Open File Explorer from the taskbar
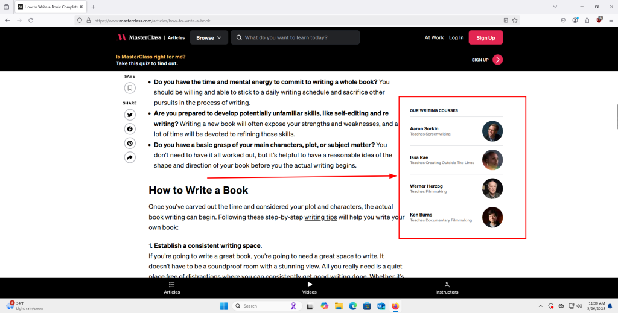Screen dimensions: 618x313 (339, 306)
